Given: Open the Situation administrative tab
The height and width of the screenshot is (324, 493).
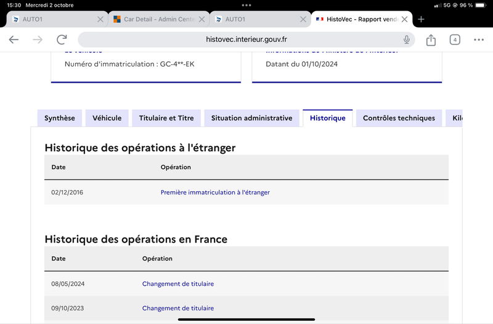Looking at the screenshot, I should (252, 118).
